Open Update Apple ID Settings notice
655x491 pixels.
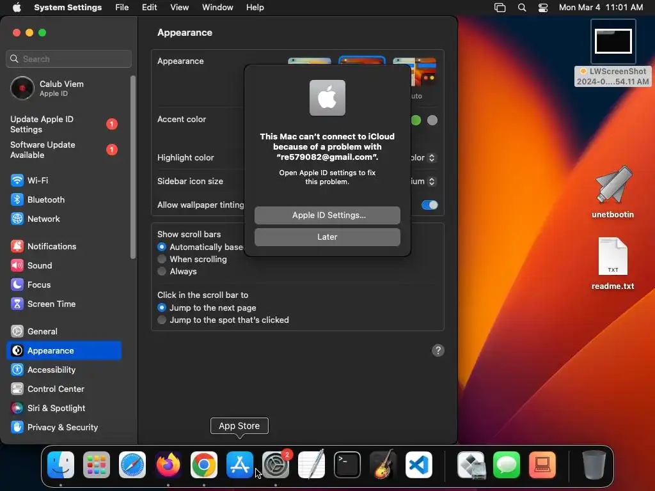coord(64,125)
